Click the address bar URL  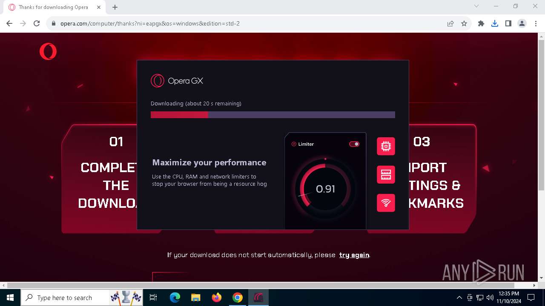pos(150,23)
